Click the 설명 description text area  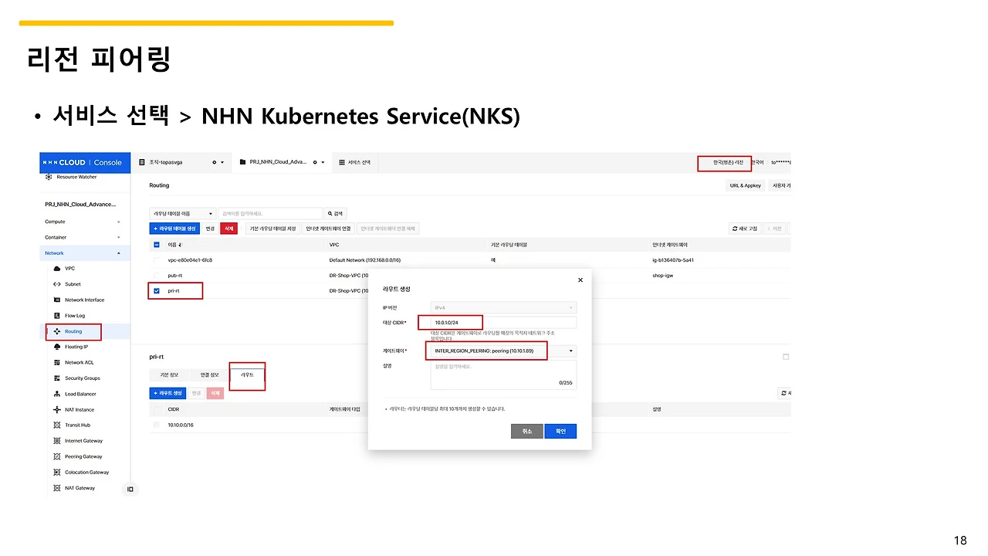[x=503, y=375]
